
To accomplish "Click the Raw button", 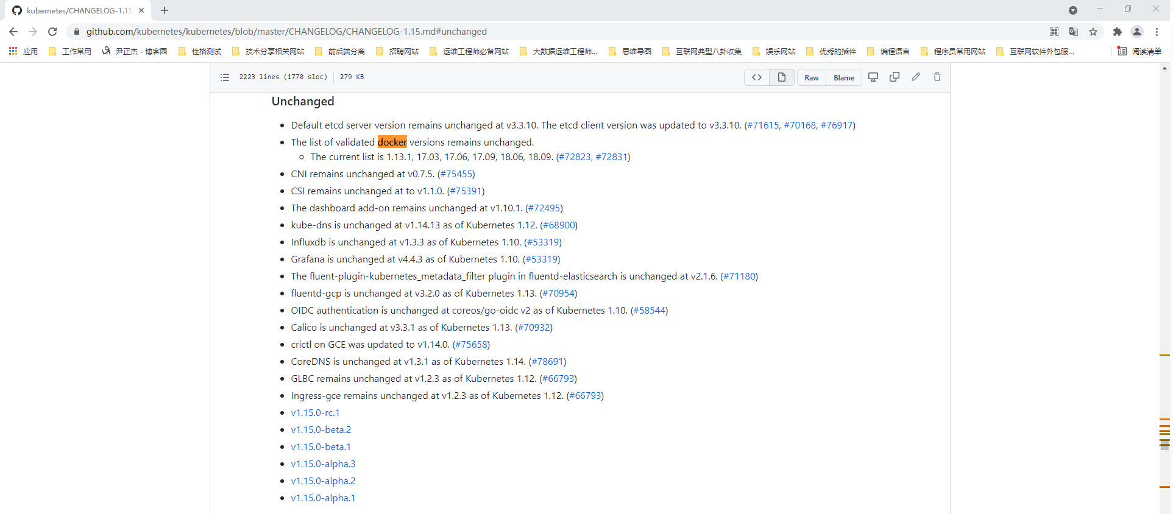I will click(x=812, y=78).
